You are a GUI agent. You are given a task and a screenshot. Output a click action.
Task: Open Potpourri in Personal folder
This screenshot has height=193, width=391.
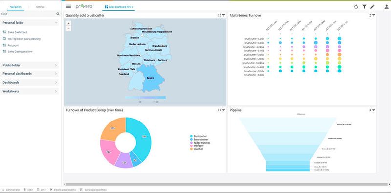click(x=13, y=46)
